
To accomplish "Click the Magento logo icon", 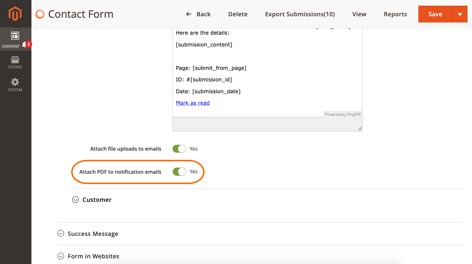I will point(15,14).
